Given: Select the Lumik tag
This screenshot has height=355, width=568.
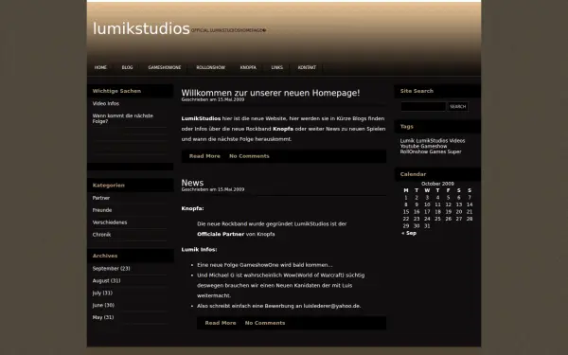Looking at the screenshot, I should pyautogui.click(x=407, y=141).
